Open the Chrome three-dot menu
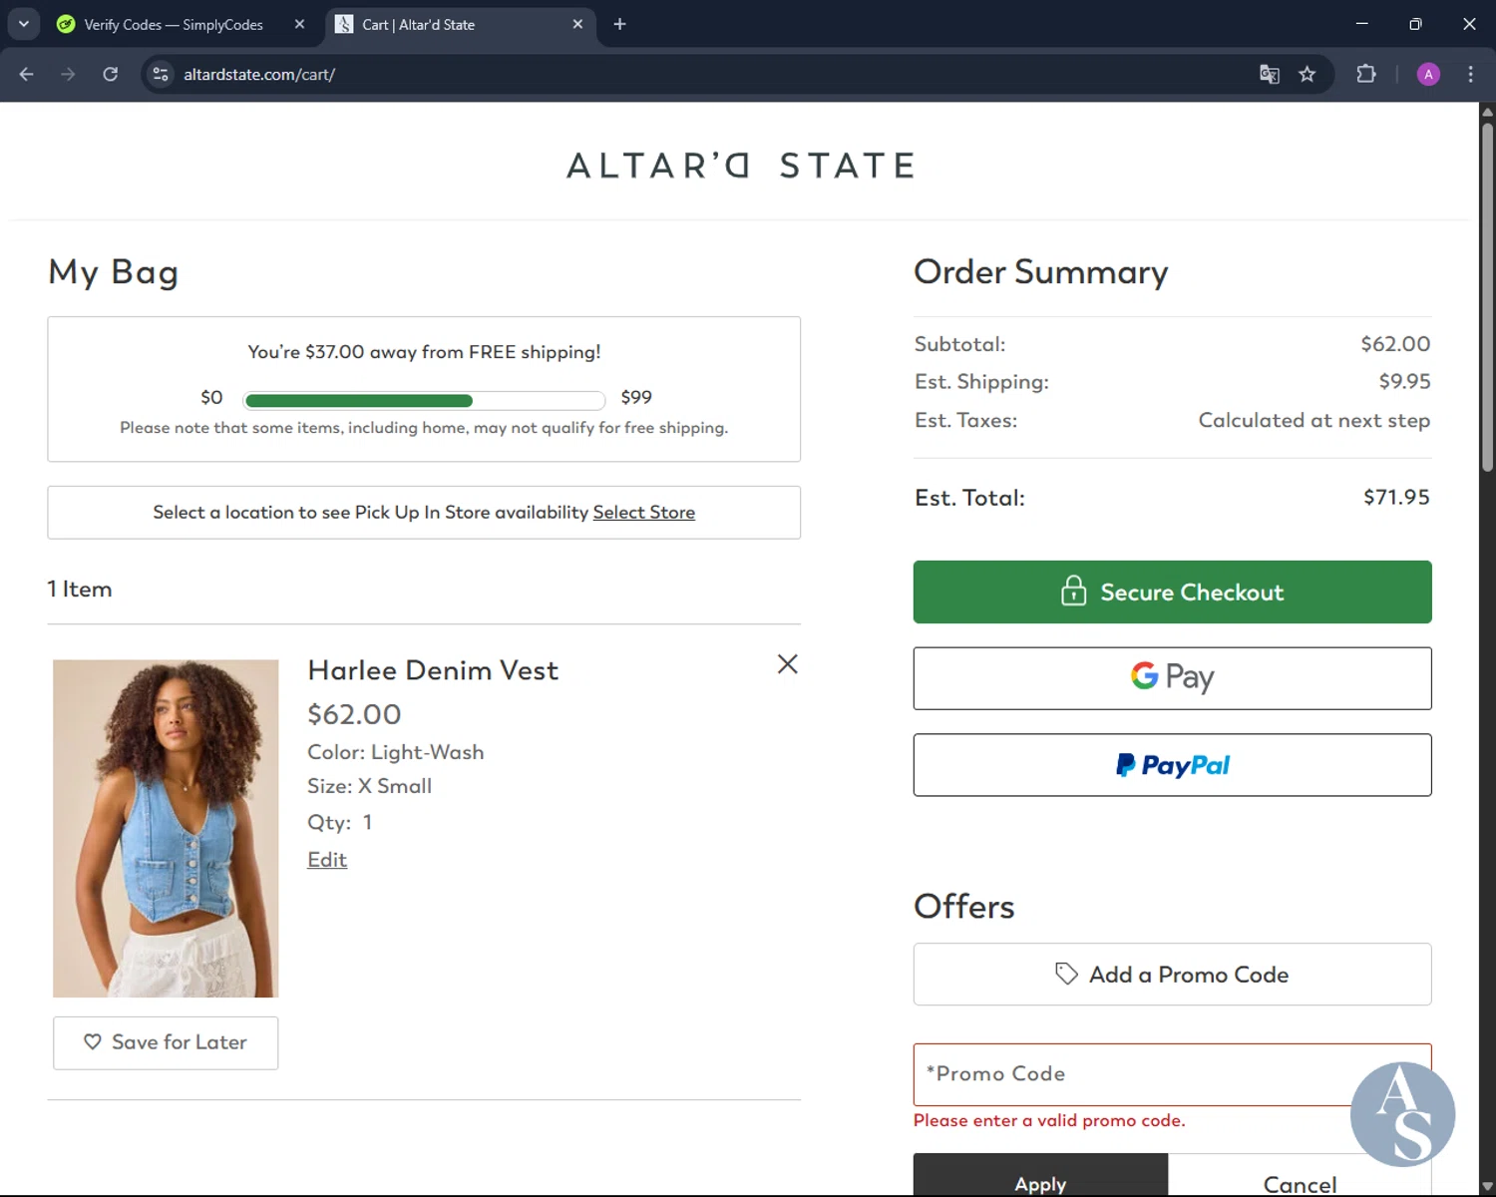The image size is (1496, 1197). (x=1470, y=74)
